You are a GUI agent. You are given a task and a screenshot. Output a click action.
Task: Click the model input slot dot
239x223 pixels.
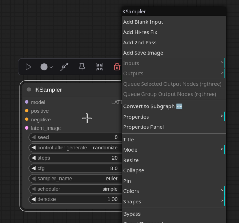coord(27,102)
